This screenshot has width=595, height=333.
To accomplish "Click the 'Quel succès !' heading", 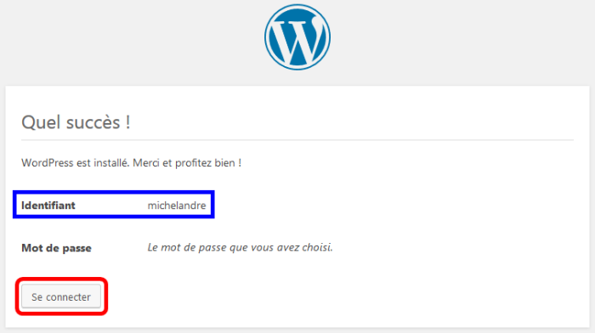I will (76, 122).
